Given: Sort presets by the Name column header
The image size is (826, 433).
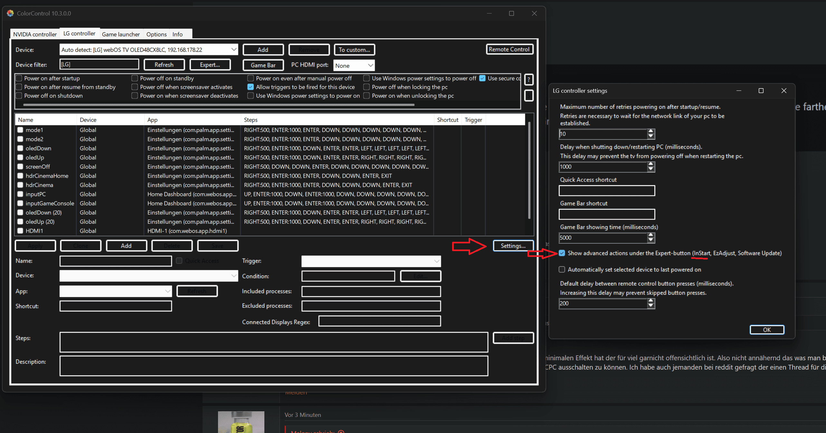Looking at the screenshot, I should click(x=45, y=120).
